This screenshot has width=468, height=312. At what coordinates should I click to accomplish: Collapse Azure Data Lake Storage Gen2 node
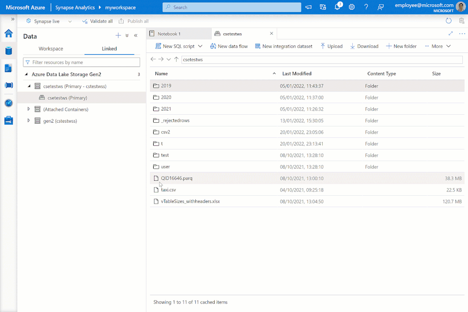click(26, 74)
